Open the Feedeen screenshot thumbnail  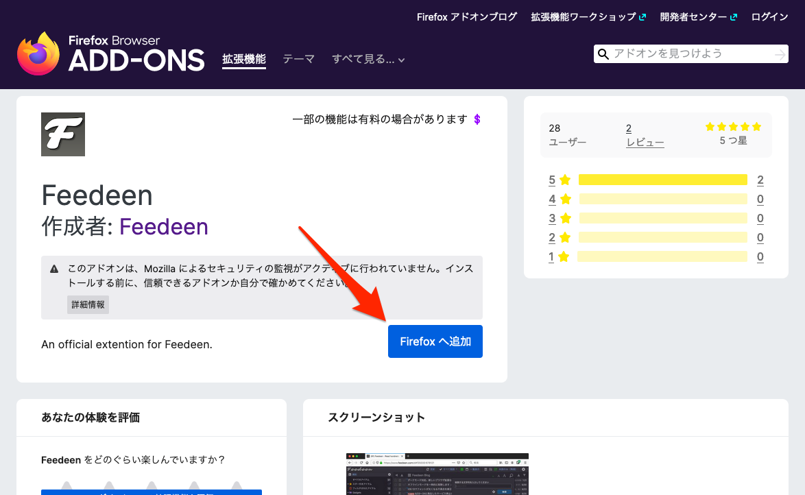pyautogui.click(x=437, y=474)
